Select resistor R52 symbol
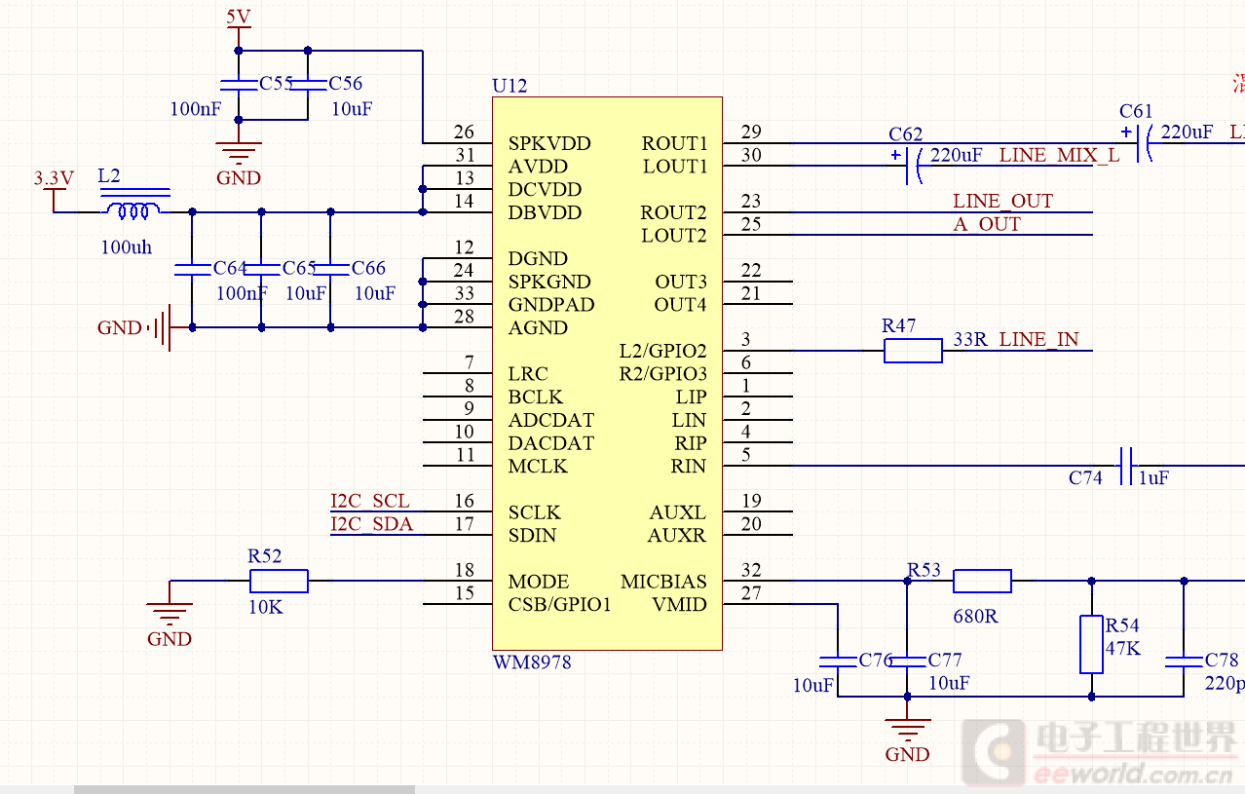Viewport: 1245px width, 794px height. point(279,582)
